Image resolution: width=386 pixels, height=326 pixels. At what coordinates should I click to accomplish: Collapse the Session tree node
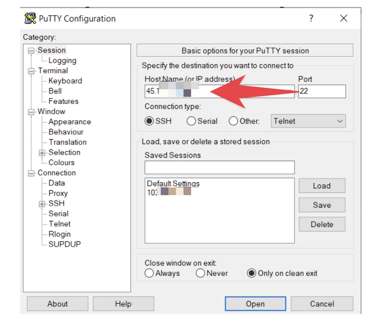point(31,51)
